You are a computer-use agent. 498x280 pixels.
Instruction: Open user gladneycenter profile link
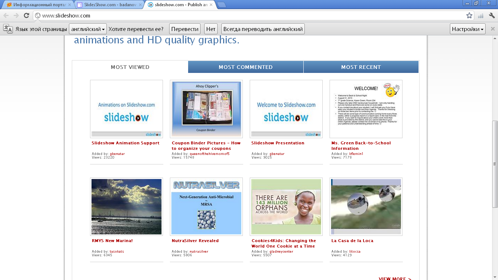(281, 252)
